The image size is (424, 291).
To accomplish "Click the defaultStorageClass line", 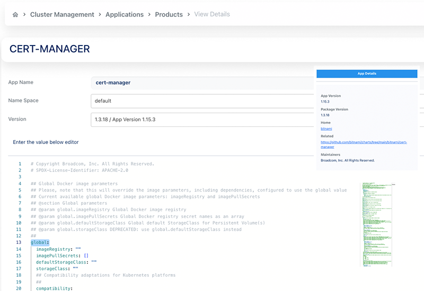I will pos(66,262).
